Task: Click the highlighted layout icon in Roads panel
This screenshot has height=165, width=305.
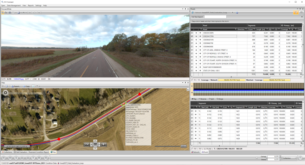Action: pos(296,12)
